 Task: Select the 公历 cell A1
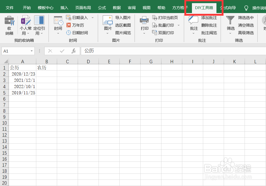click(x=22, y=67)
